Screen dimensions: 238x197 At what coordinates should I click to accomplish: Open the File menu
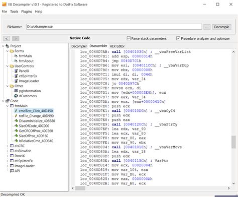click(x=5, y=12)
